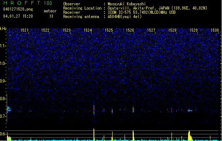Click the 0.7 kHz frequency tick label
Screen dimensions: 222x141
[3, 116]
